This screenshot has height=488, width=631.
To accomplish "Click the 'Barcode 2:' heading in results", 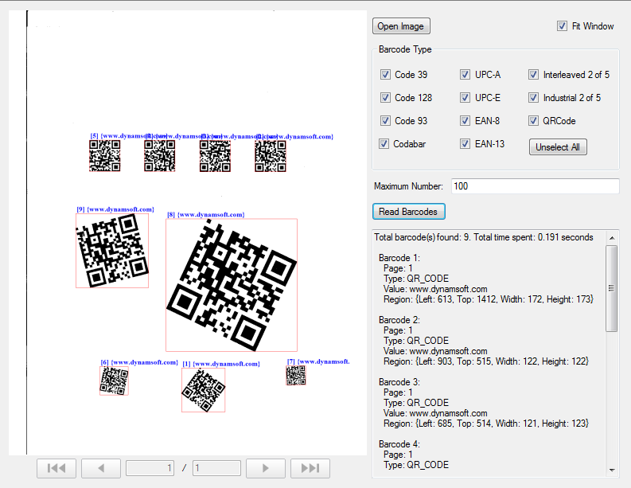I will (399, 320).
